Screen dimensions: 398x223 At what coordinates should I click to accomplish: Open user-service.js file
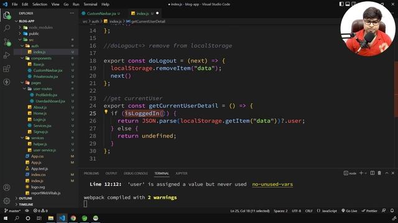pos(44,150)
